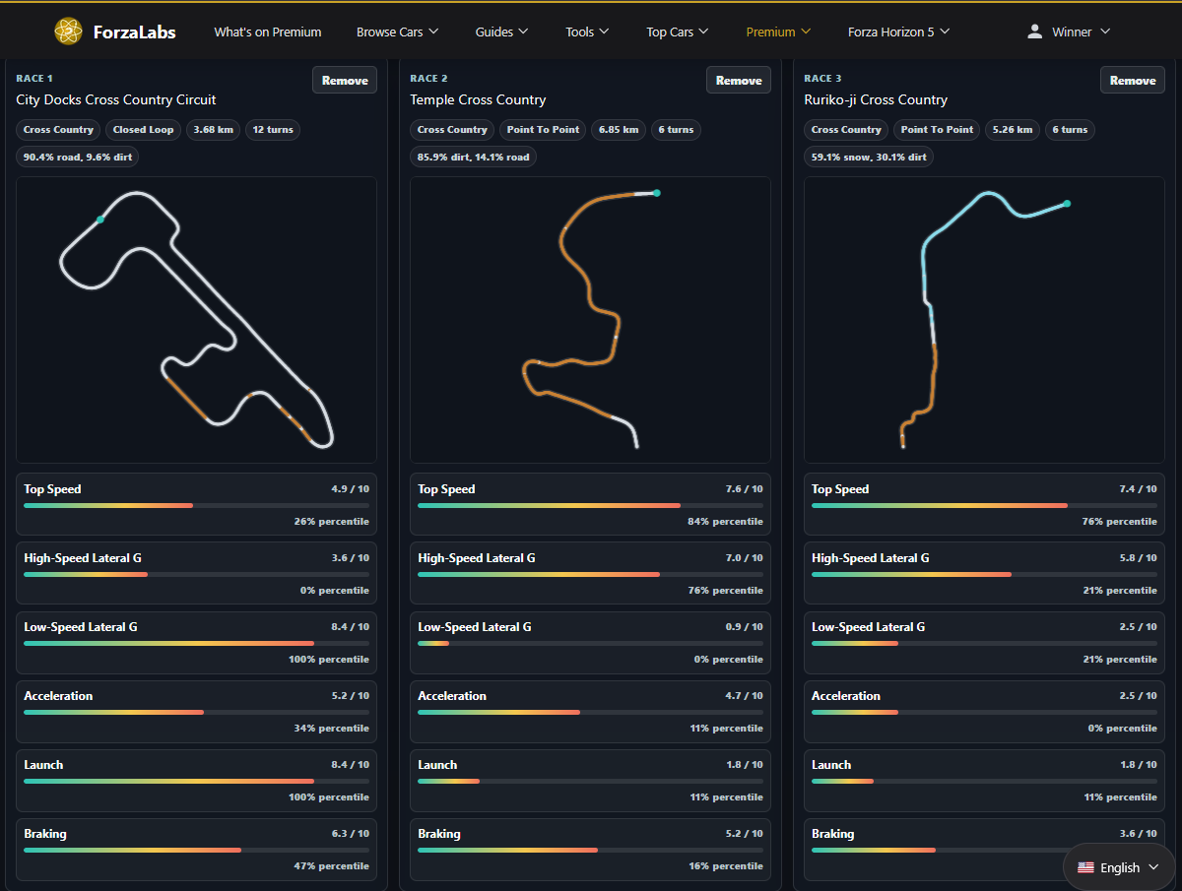Remove Race 1 City Docks circuit

coord(345,81)
